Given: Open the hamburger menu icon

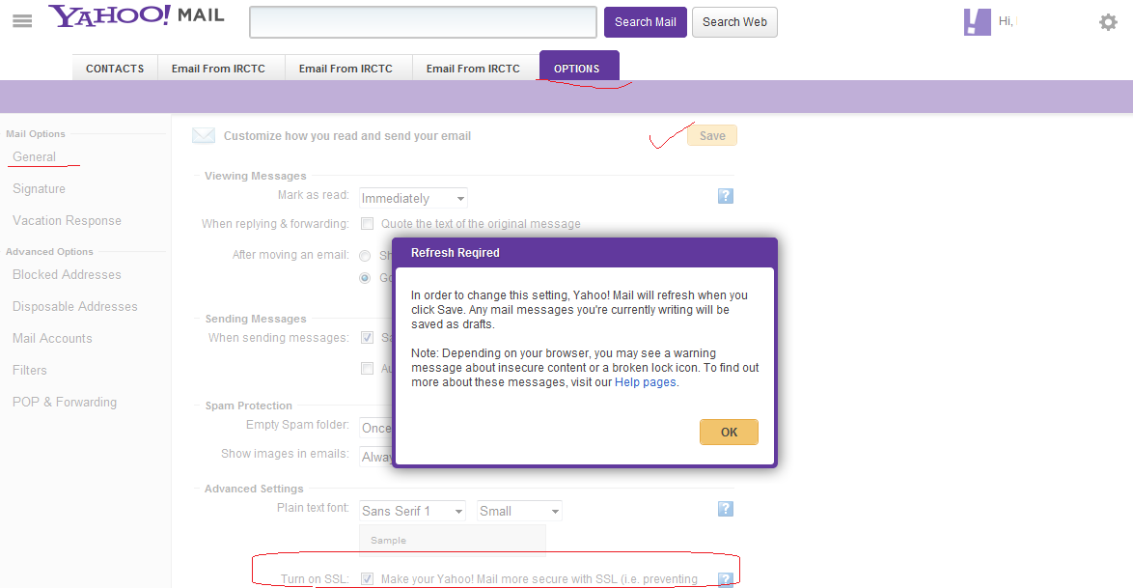Looking at the screenshot, I should (22, 21).
